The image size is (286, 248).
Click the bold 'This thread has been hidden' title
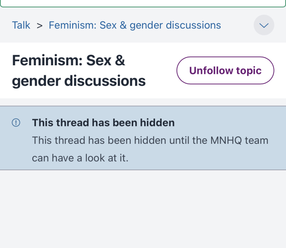[x=103, y=123]
